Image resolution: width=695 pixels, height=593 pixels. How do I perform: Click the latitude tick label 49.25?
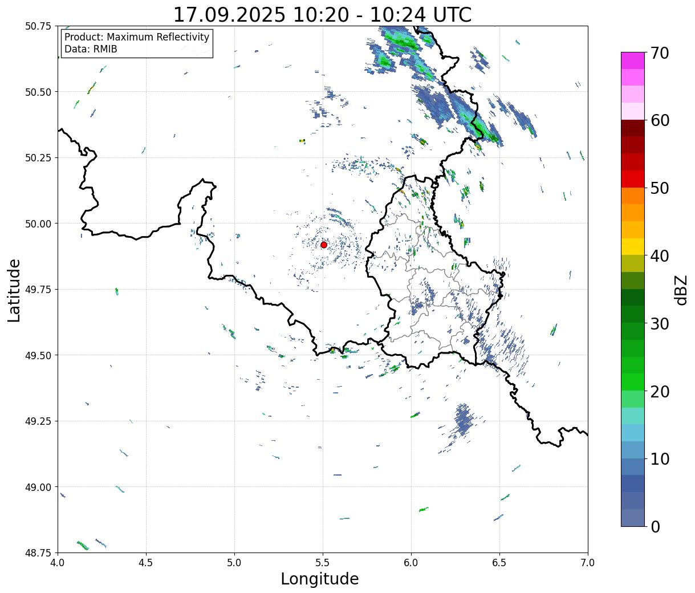pos(38,421)
